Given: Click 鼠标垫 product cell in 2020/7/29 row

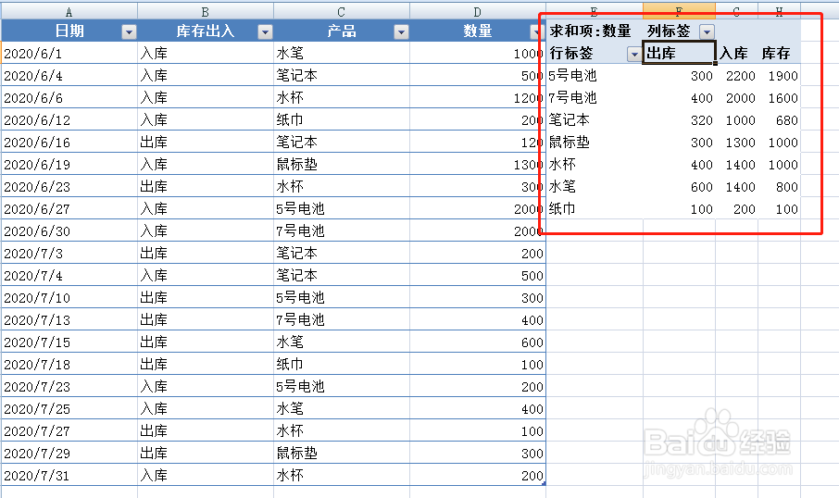Looking at the screenshot, I should click(x=342, y=453).
